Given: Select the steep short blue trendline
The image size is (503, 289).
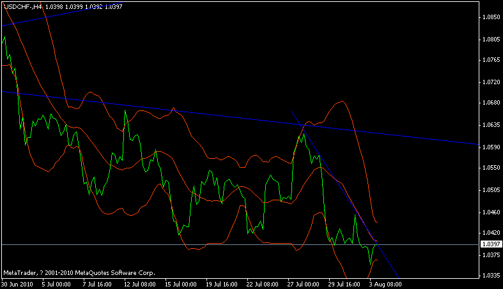Looking at the screenshot, I should (344, 194).
